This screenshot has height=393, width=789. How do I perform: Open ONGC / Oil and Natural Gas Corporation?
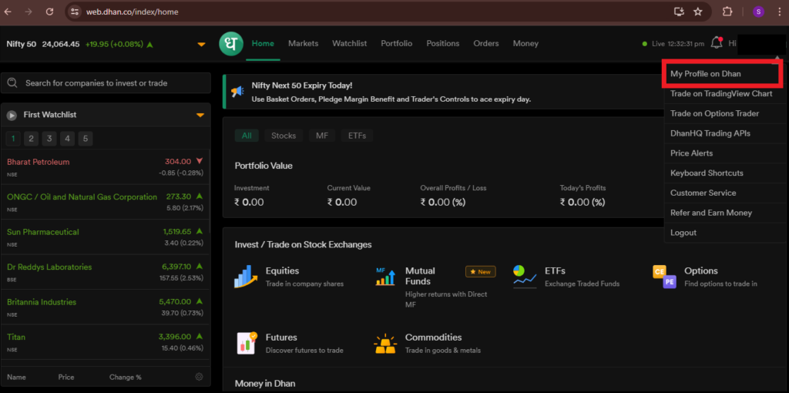[105, 202]
